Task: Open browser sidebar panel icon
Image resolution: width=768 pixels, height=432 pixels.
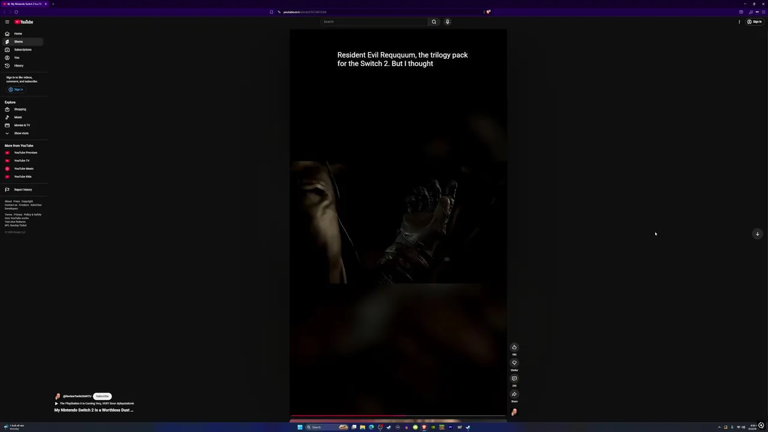Action: click(741, 12)
